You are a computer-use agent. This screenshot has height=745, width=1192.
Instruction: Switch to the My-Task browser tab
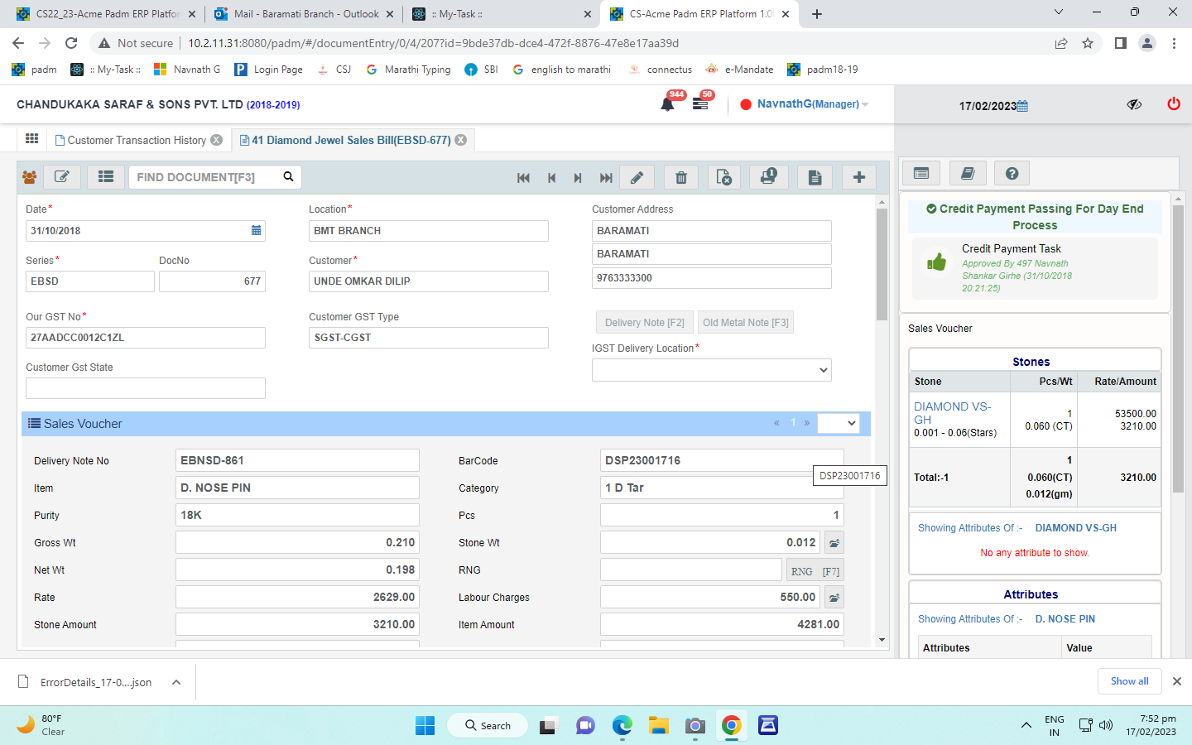502,14
